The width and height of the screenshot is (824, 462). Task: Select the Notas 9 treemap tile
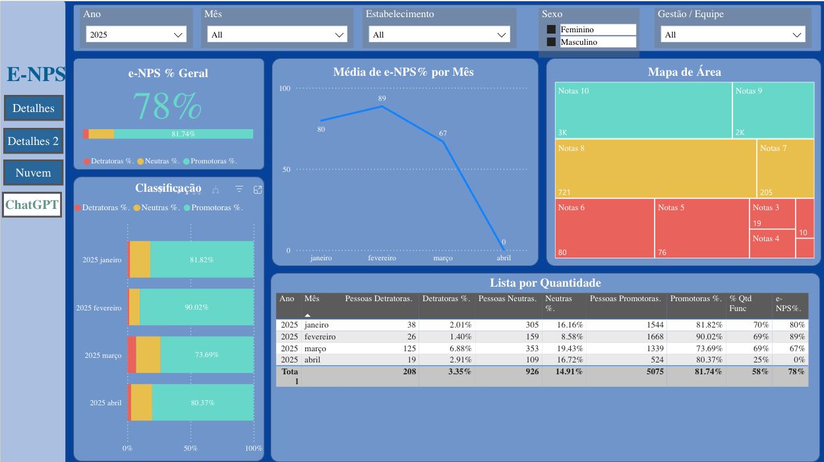[x=773, y=110]
